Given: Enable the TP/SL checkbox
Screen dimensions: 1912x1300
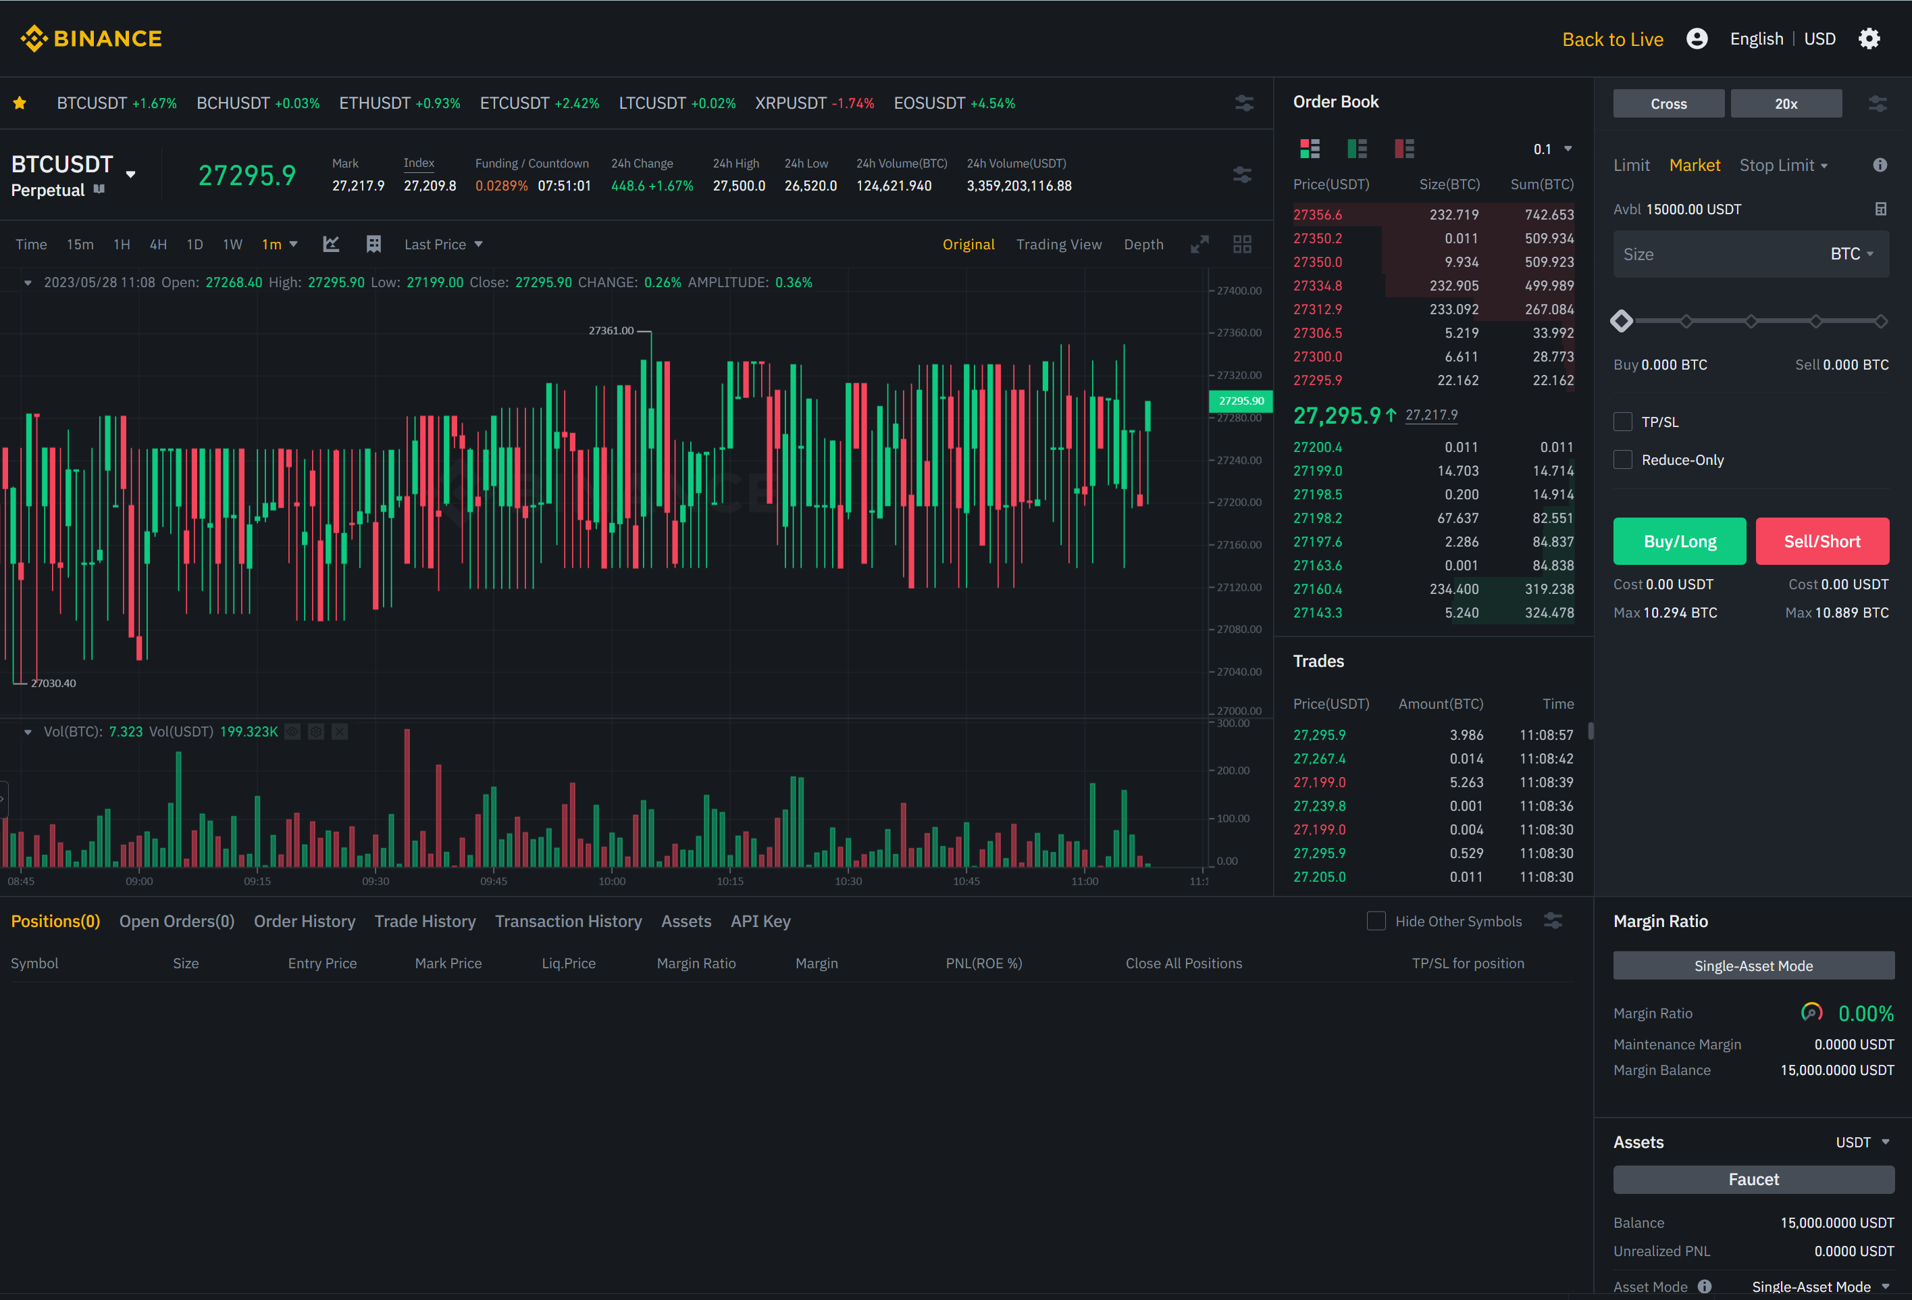Looking at the screenshot, I should 1622,422.
